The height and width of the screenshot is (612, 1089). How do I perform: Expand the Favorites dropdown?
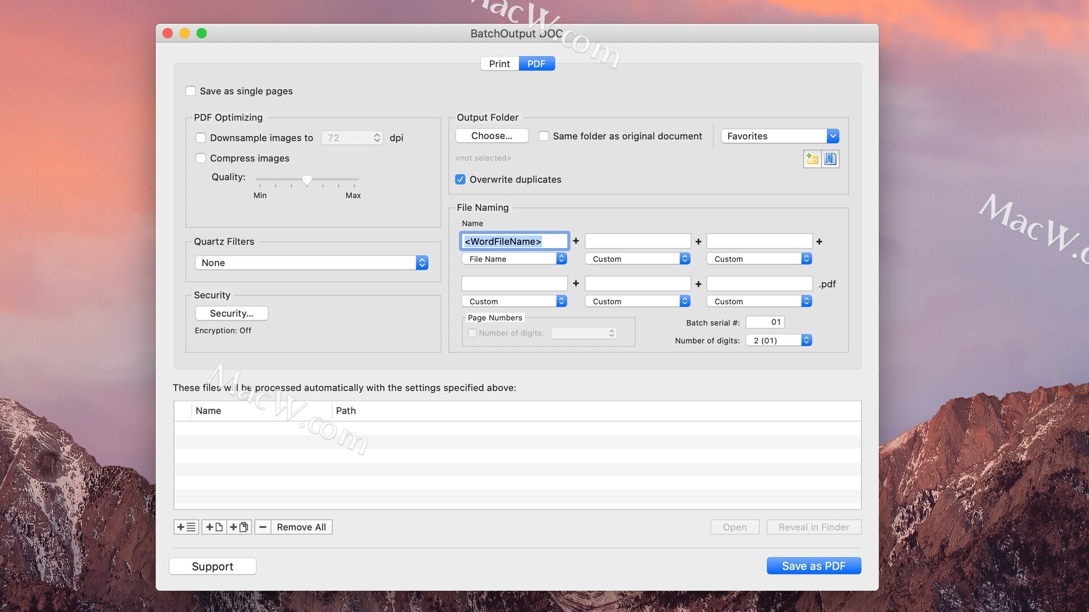(780, 136)
